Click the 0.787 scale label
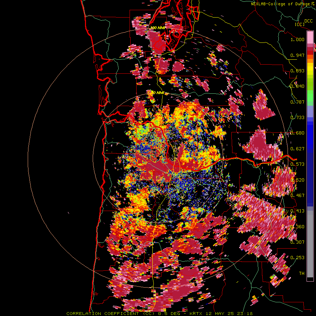 (x=297, y=102)
